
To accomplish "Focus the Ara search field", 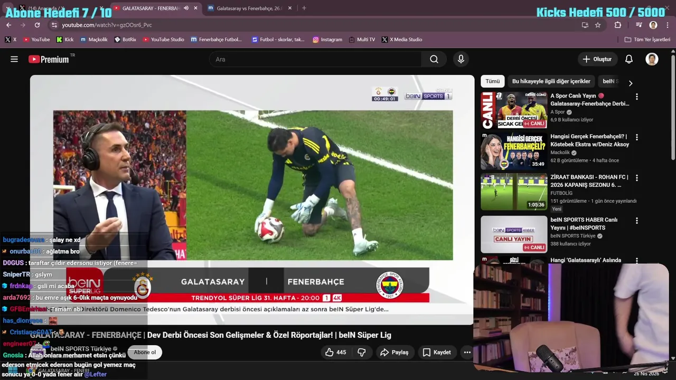I will (315, 59).
